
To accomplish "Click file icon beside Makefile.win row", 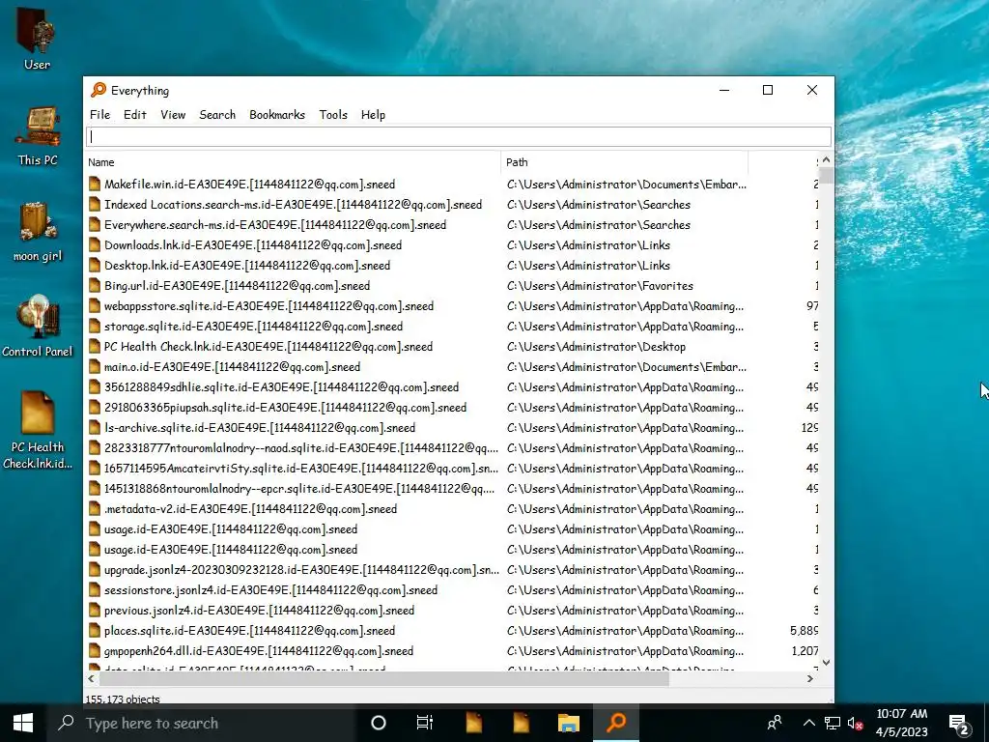I will 95,185.
